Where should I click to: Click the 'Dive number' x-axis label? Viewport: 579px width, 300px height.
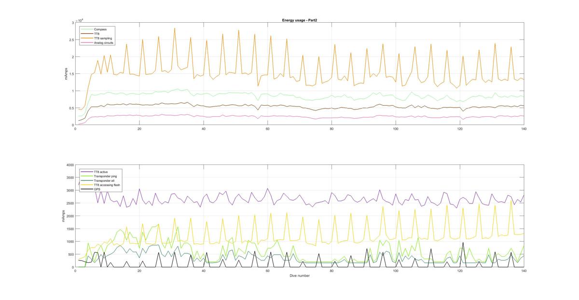[x=299, y=276]
